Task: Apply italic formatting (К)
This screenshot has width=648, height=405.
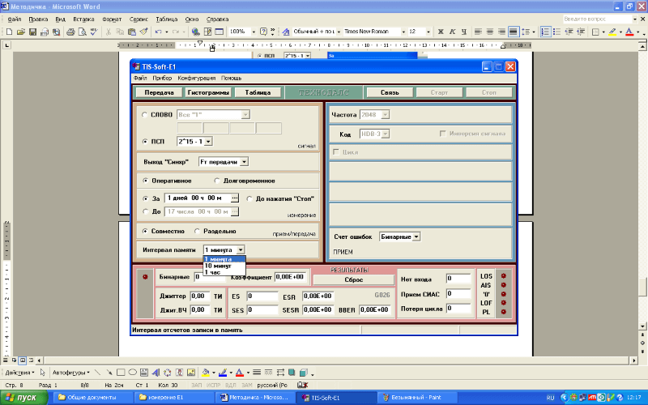Action: tap(452, 32)
